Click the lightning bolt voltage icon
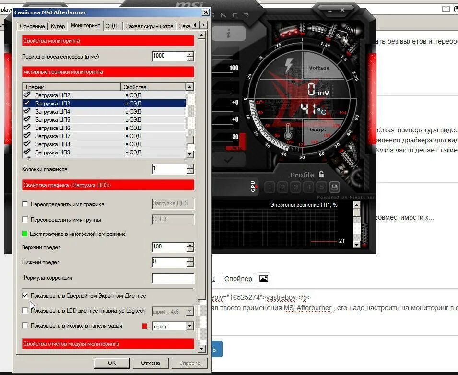 289,65
